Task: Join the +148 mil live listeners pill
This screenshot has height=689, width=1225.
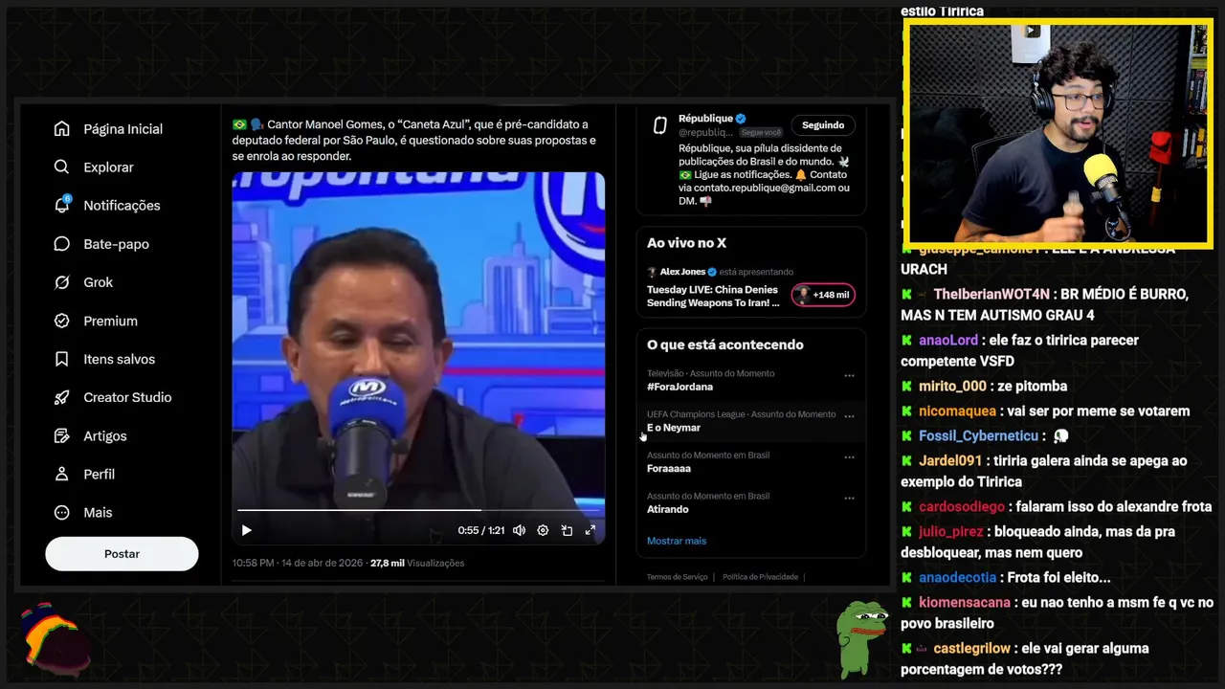Action: point(822,295)
